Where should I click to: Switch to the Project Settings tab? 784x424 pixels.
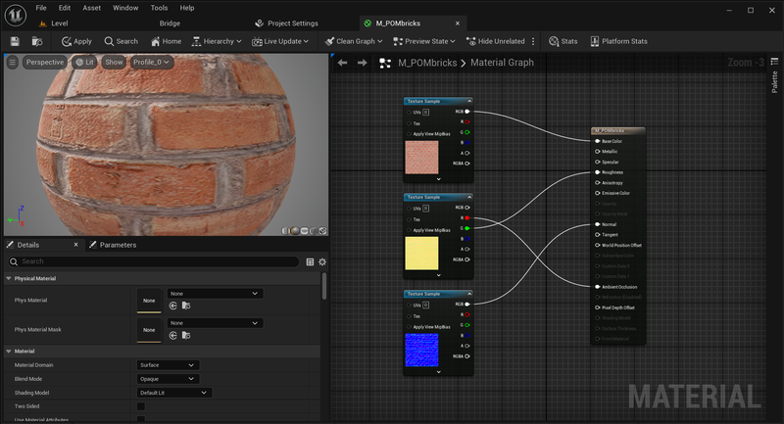[x=287, y=24]
